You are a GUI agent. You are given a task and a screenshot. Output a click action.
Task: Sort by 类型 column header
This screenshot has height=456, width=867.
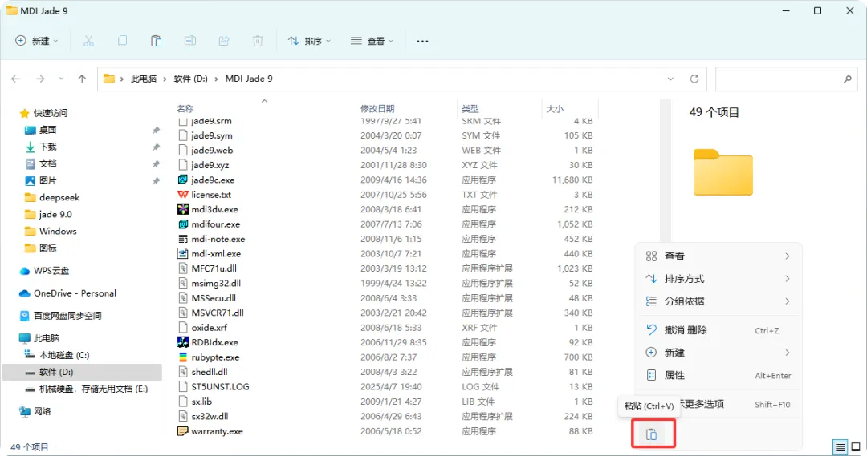point(470,109)
